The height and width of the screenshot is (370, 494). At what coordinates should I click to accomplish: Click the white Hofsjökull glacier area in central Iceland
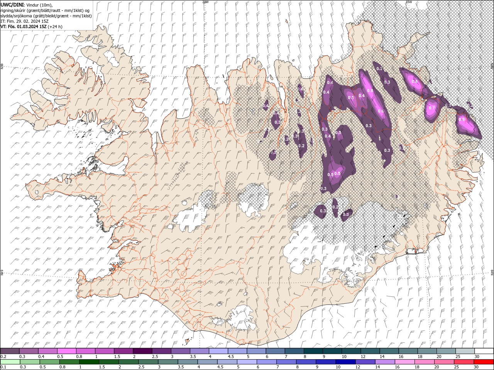[254, 200]
